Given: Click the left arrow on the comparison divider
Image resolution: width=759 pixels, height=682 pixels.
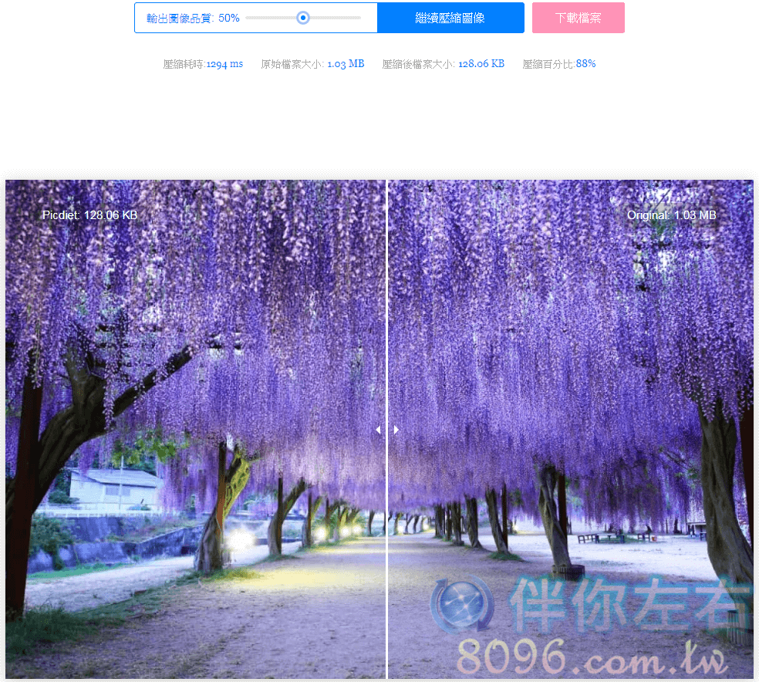Looking at the screenshot, I should (x=379, y=429).
